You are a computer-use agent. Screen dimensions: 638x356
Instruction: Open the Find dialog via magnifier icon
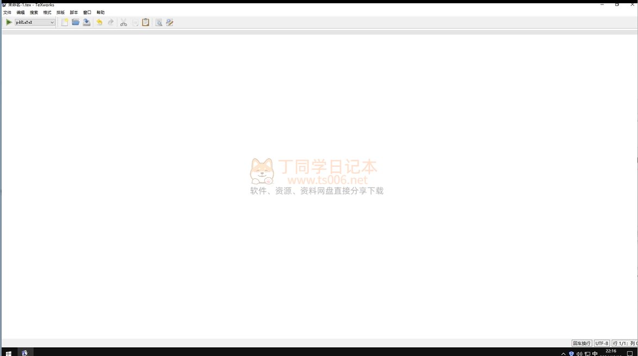[159, 22]
